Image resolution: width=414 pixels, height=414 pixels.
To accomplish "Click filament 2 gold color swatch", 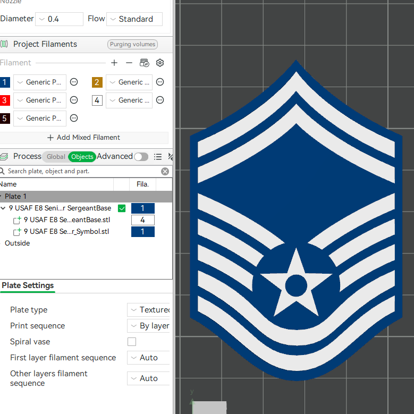I will pyautogui.click(x=97, y=82).
